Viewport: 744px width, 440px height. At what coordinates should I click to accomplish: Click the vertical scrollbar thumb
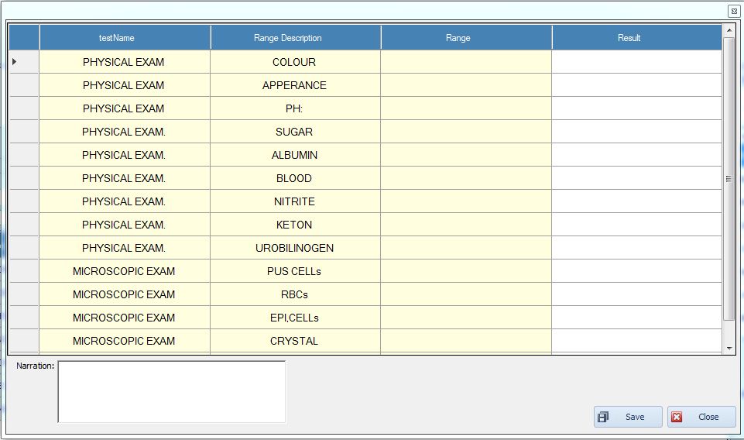point(729,178)
